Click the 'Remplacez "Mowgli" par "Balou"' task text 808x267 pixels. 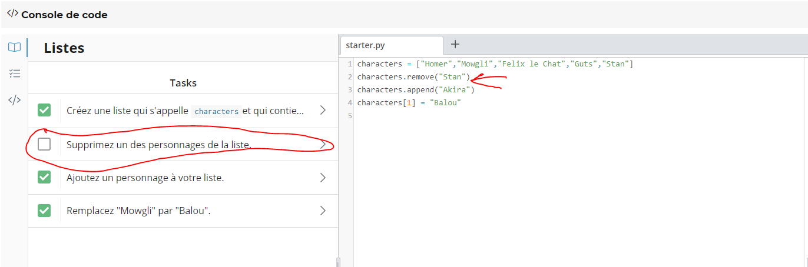pyautogui.click(x=138, y=211)
